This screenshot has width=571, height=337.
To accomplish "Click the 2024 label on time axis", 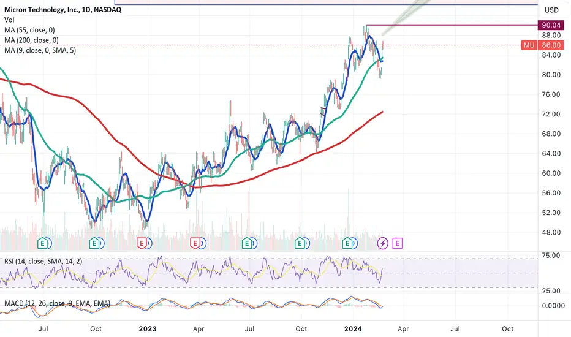I will (x=354, y=329).
